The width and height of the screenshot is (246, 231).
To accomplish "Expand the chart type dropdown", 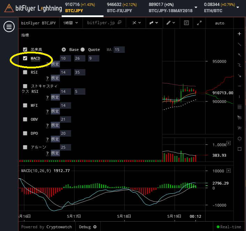I will tap(154, 23).
